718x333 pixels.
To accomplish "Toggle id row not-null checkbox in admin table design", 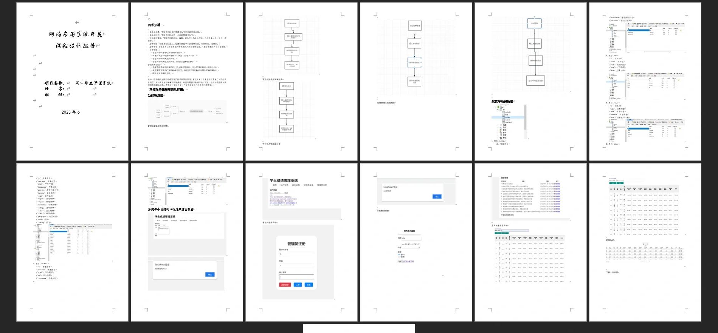I will pyautogui.click(x=676, y=30).
